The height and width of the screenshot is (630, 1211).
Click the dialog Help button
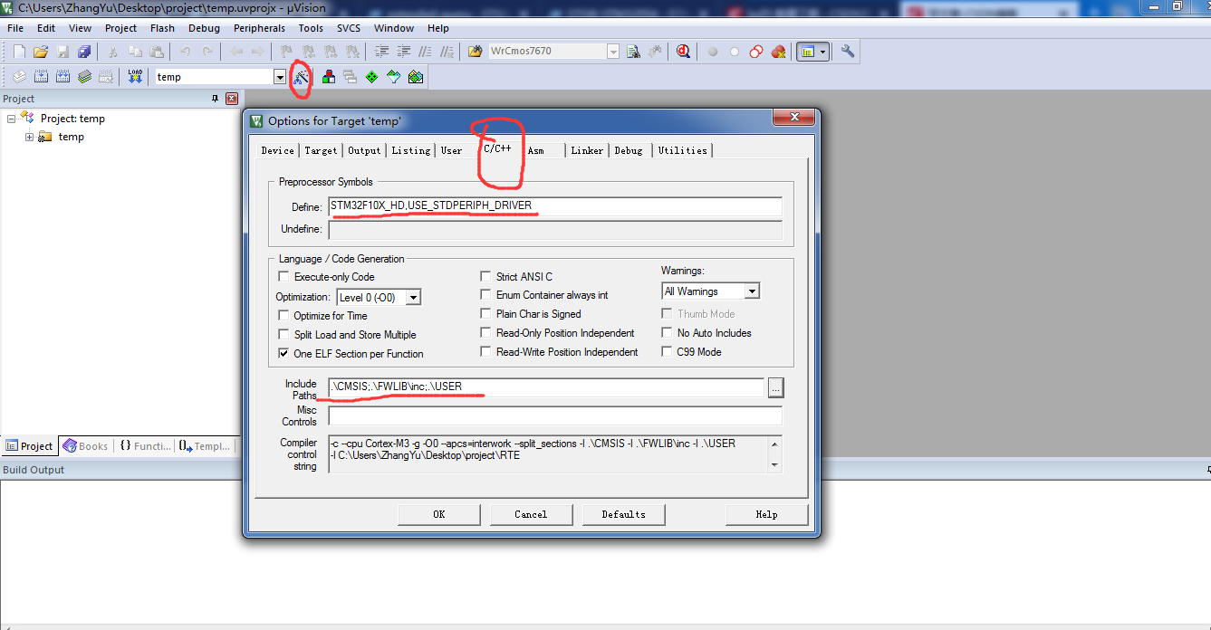click(766, 514)
